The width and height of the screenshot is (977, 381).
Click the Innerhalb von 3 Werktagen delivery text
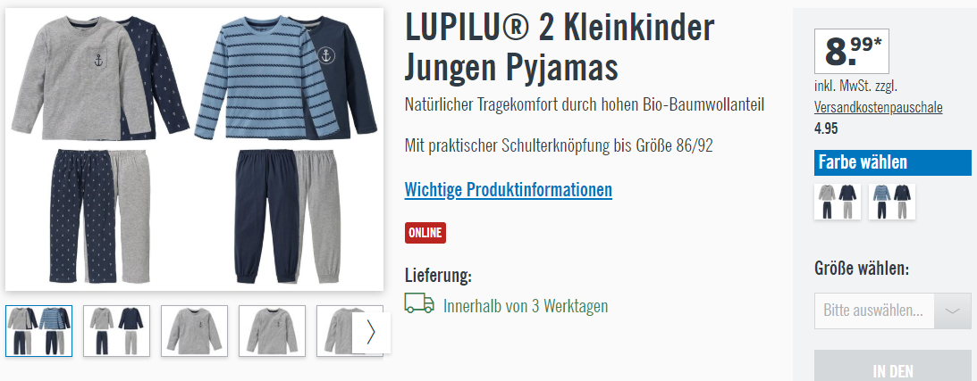point(526,306)
